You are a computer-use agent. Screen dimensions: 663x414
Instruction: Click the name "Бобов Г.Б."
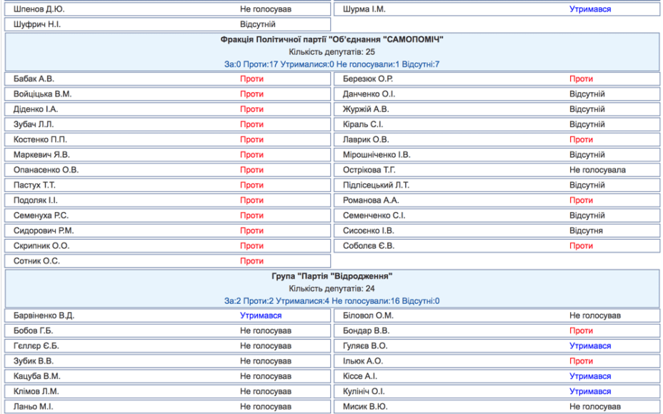coord(33,330)
